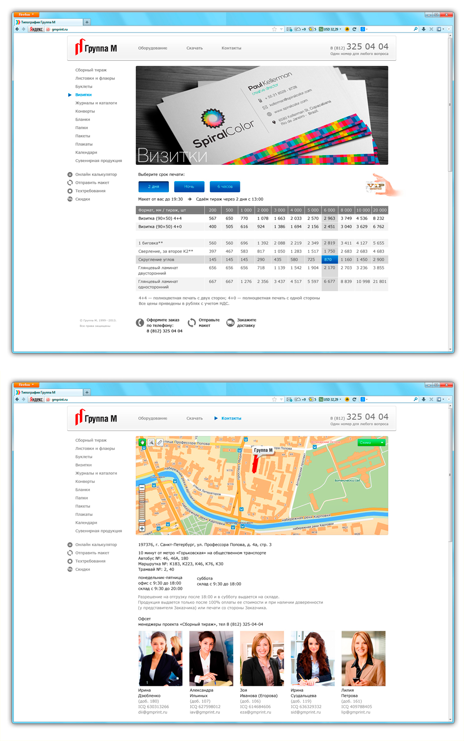
Task: Open the bookmark dropdown arrow beside the top window's star
Action: click(x=281, y=29)
